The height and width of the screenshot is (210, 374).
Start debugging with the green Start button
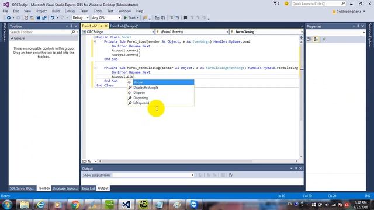coord(130,18)
